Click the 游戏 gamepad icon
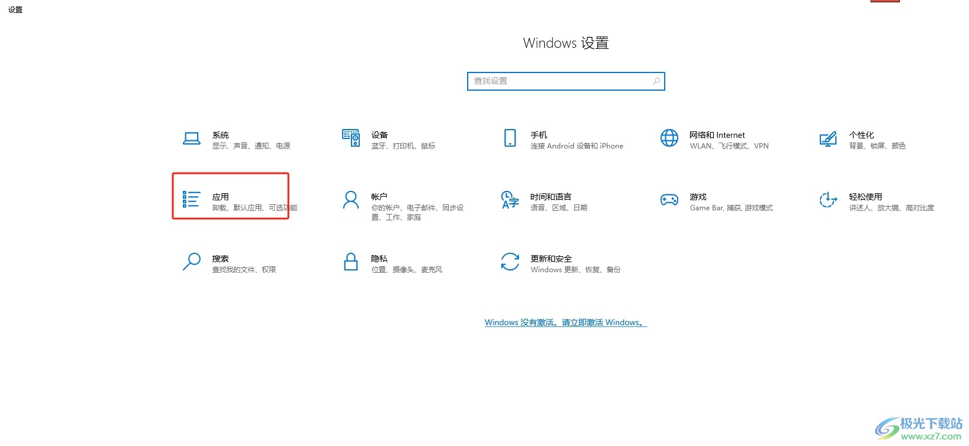 669,200
